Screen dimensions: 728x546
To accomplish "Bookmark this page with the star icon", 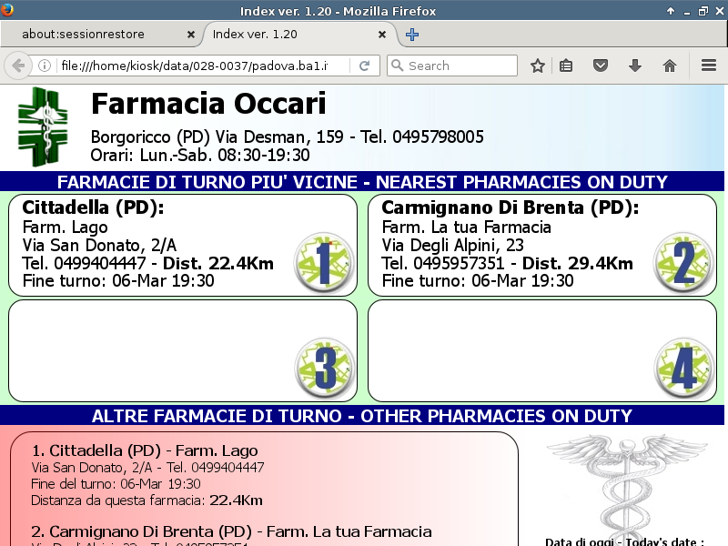I will coord(538,66).
